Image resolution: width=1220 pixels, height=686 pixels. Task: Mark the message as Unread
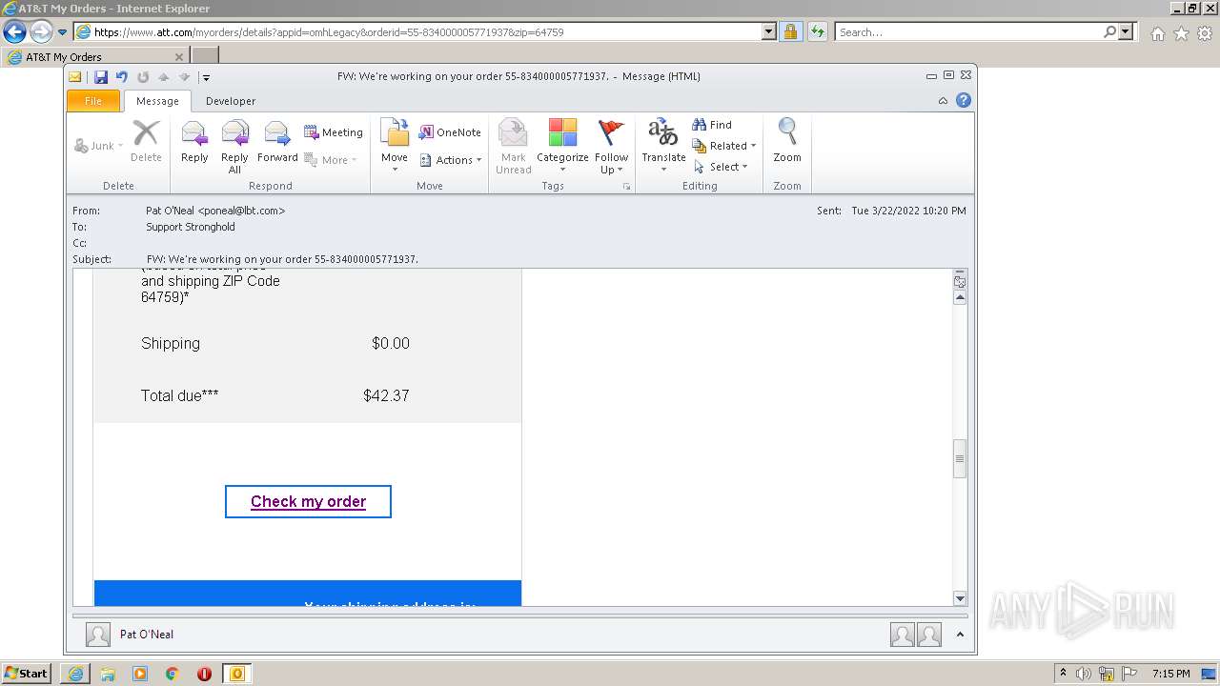click(514, 146)
